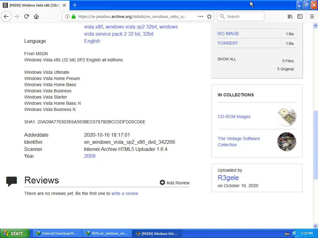Click the 5 Original text
The width and height of the screenshot is (318, 238).
285,69
